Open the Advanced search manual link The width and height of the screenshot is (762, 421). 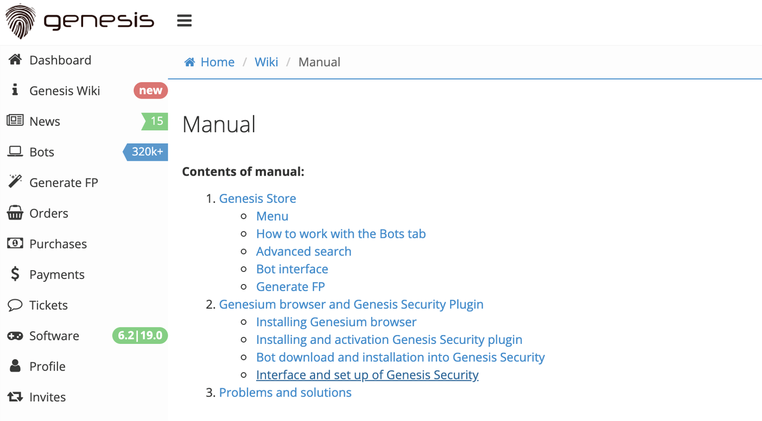(303, 251)
